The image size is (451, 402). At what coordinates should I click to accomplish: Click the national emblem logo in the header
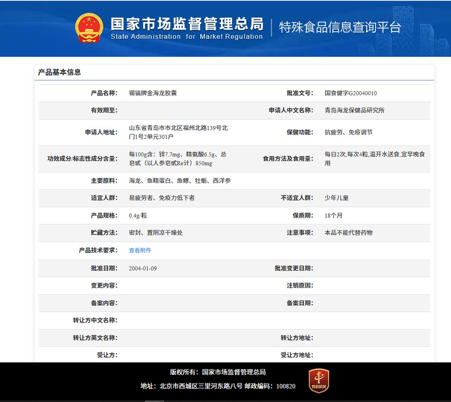point(89,28)
